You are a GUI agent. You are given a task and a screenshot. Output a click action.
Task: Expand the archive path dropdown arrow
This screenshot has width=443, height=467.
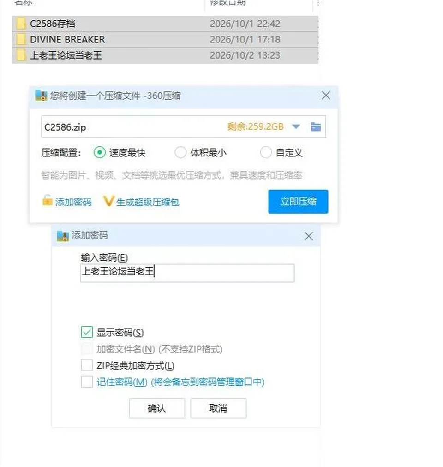coord(296,126)
